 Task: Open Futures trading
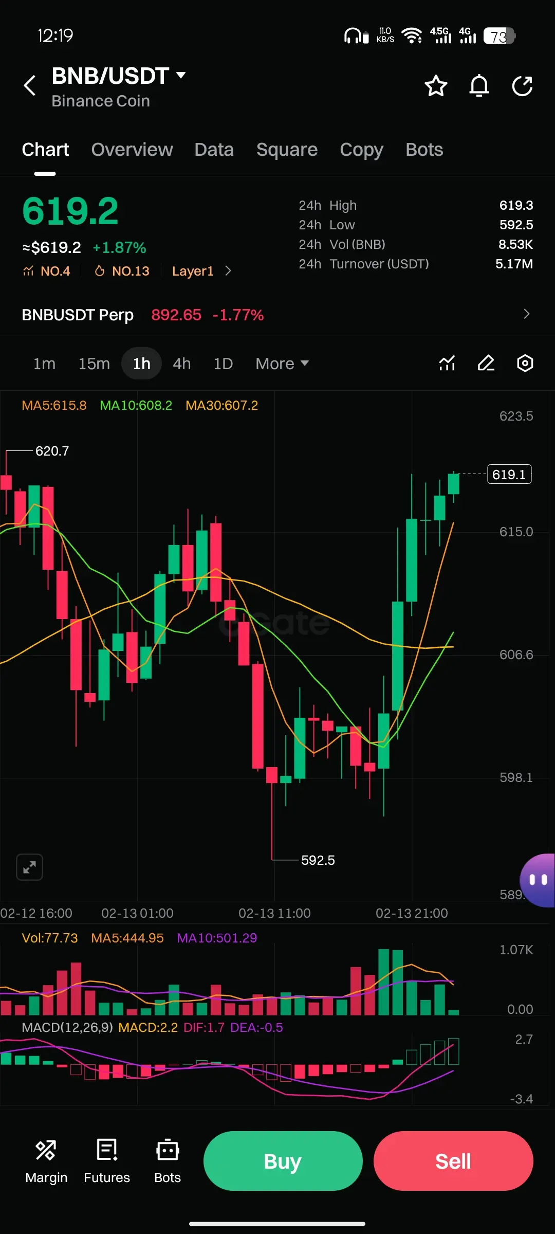pyautogui.click(x=107, y=1162)
